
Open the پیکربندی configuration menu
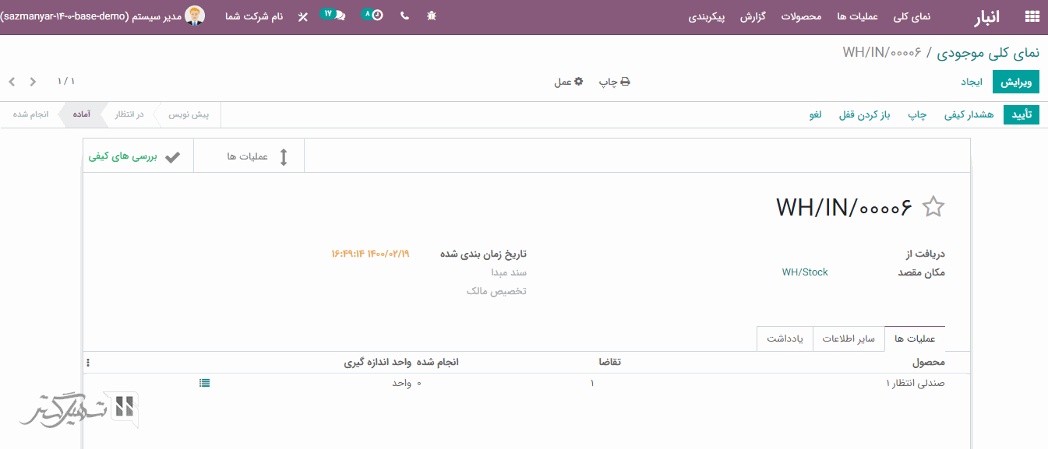click(x=707, y=16)
